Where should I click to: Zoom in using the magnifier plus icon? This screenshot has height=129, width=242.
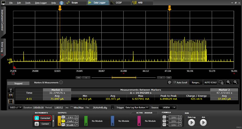[229, 82]
